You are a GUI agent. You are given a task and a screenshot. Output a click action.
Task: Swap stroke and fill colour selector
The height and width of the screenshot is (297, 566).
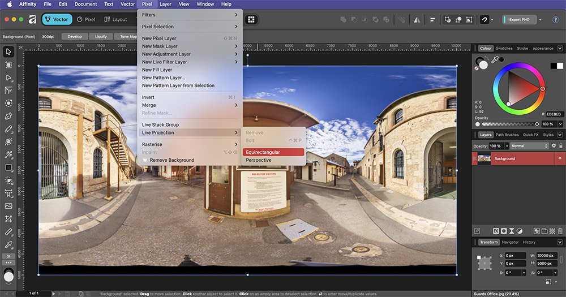tap(487, 58)
